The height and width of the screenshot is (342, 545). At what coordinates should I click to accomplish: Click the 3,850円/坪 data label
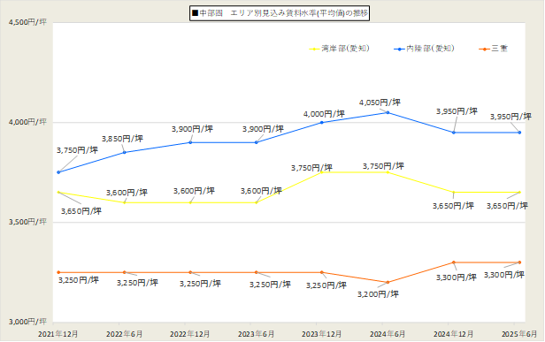(122, 139)
